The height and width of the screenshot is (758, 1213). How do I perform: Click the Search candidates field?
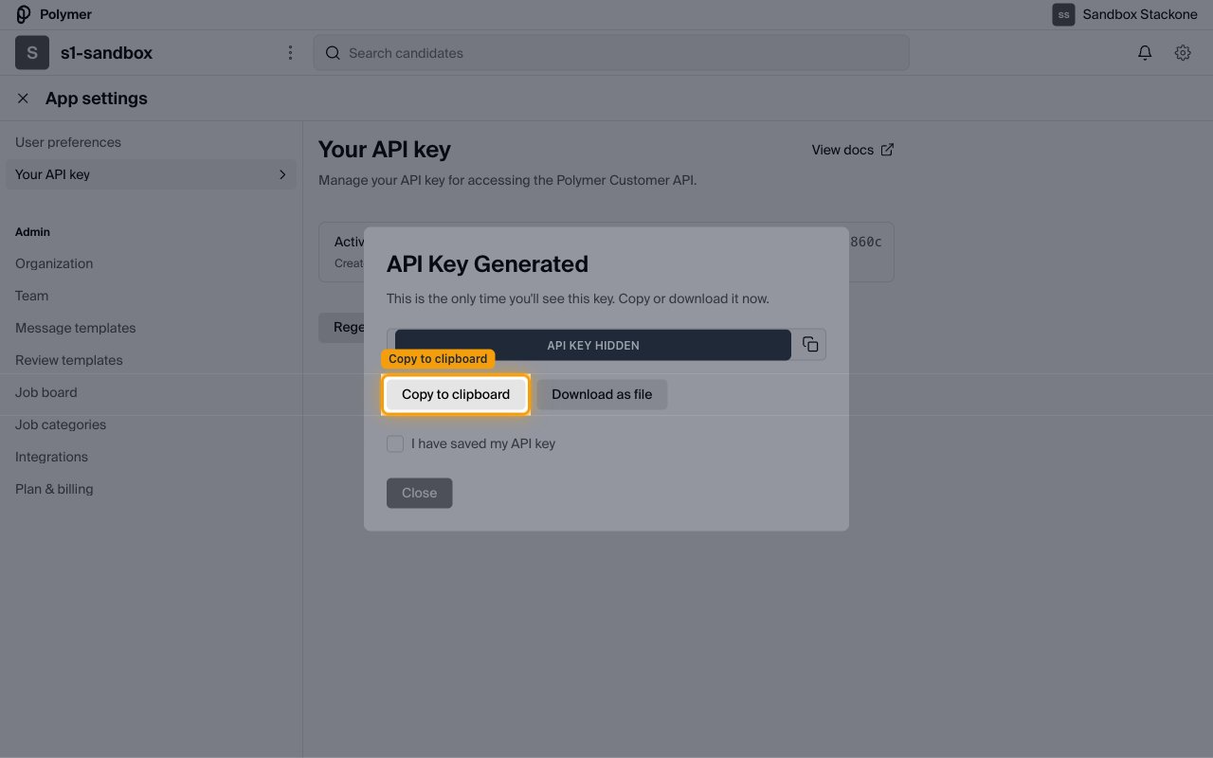[x=611, y=53]
